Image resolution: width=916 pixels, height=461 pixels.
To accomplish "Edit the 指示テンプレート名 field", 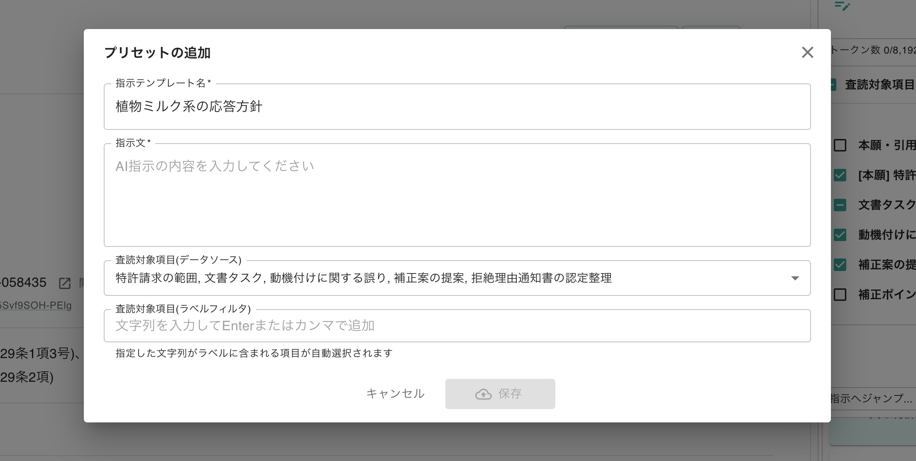I will tap(457, 107).
